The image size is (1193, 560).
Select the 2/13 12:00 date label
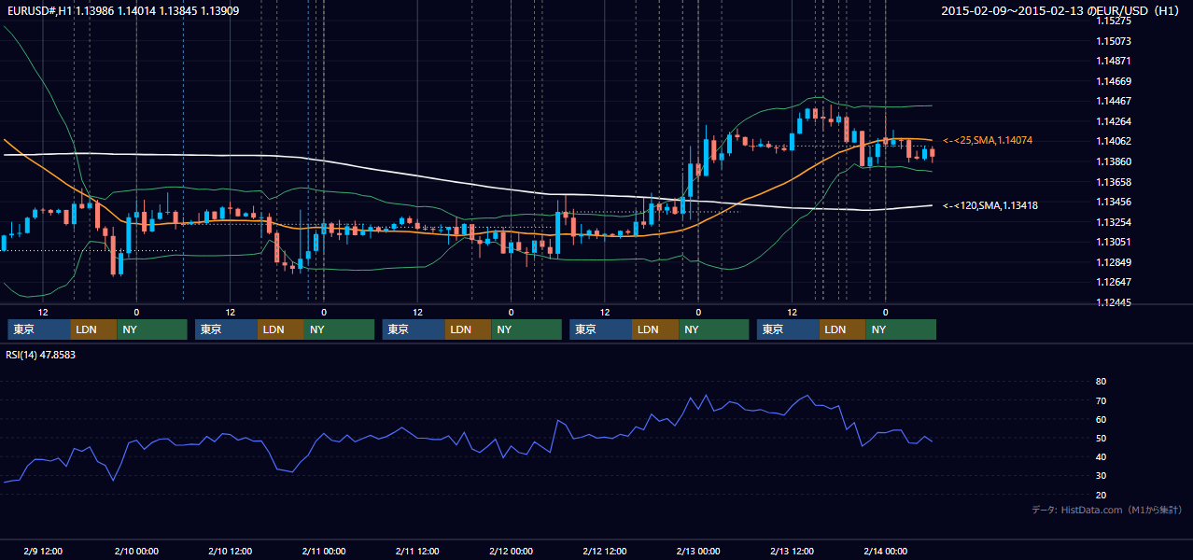(x=792, y=551)
